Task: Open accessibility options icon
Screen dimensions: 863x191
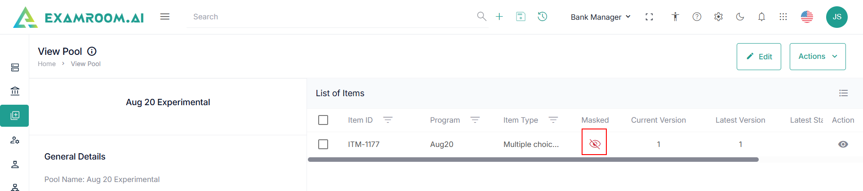Action: click(x=675, y=17)
